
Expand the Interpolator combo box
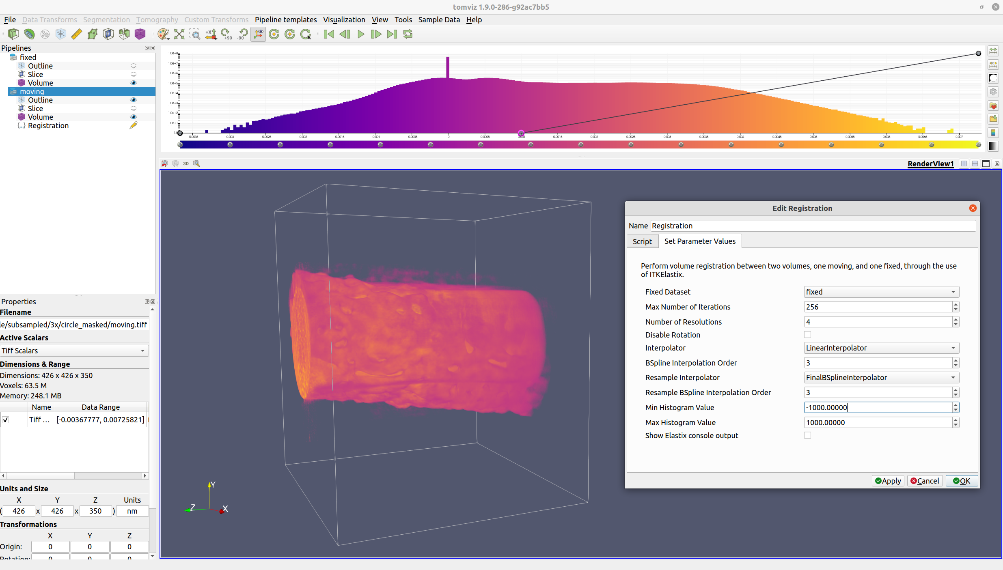pos(881,348)
